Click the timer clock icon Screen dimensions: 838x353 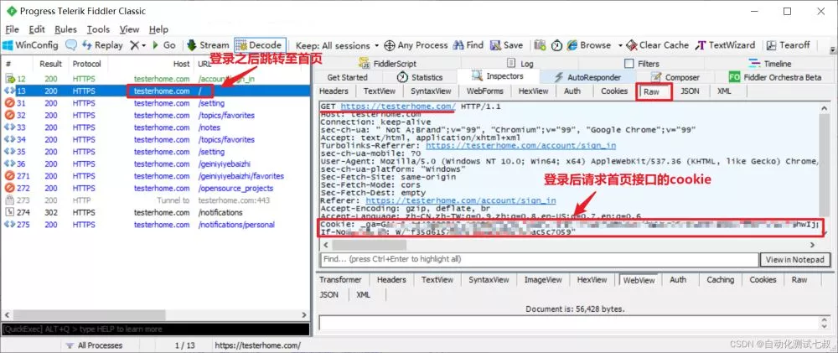click(556, 45)
